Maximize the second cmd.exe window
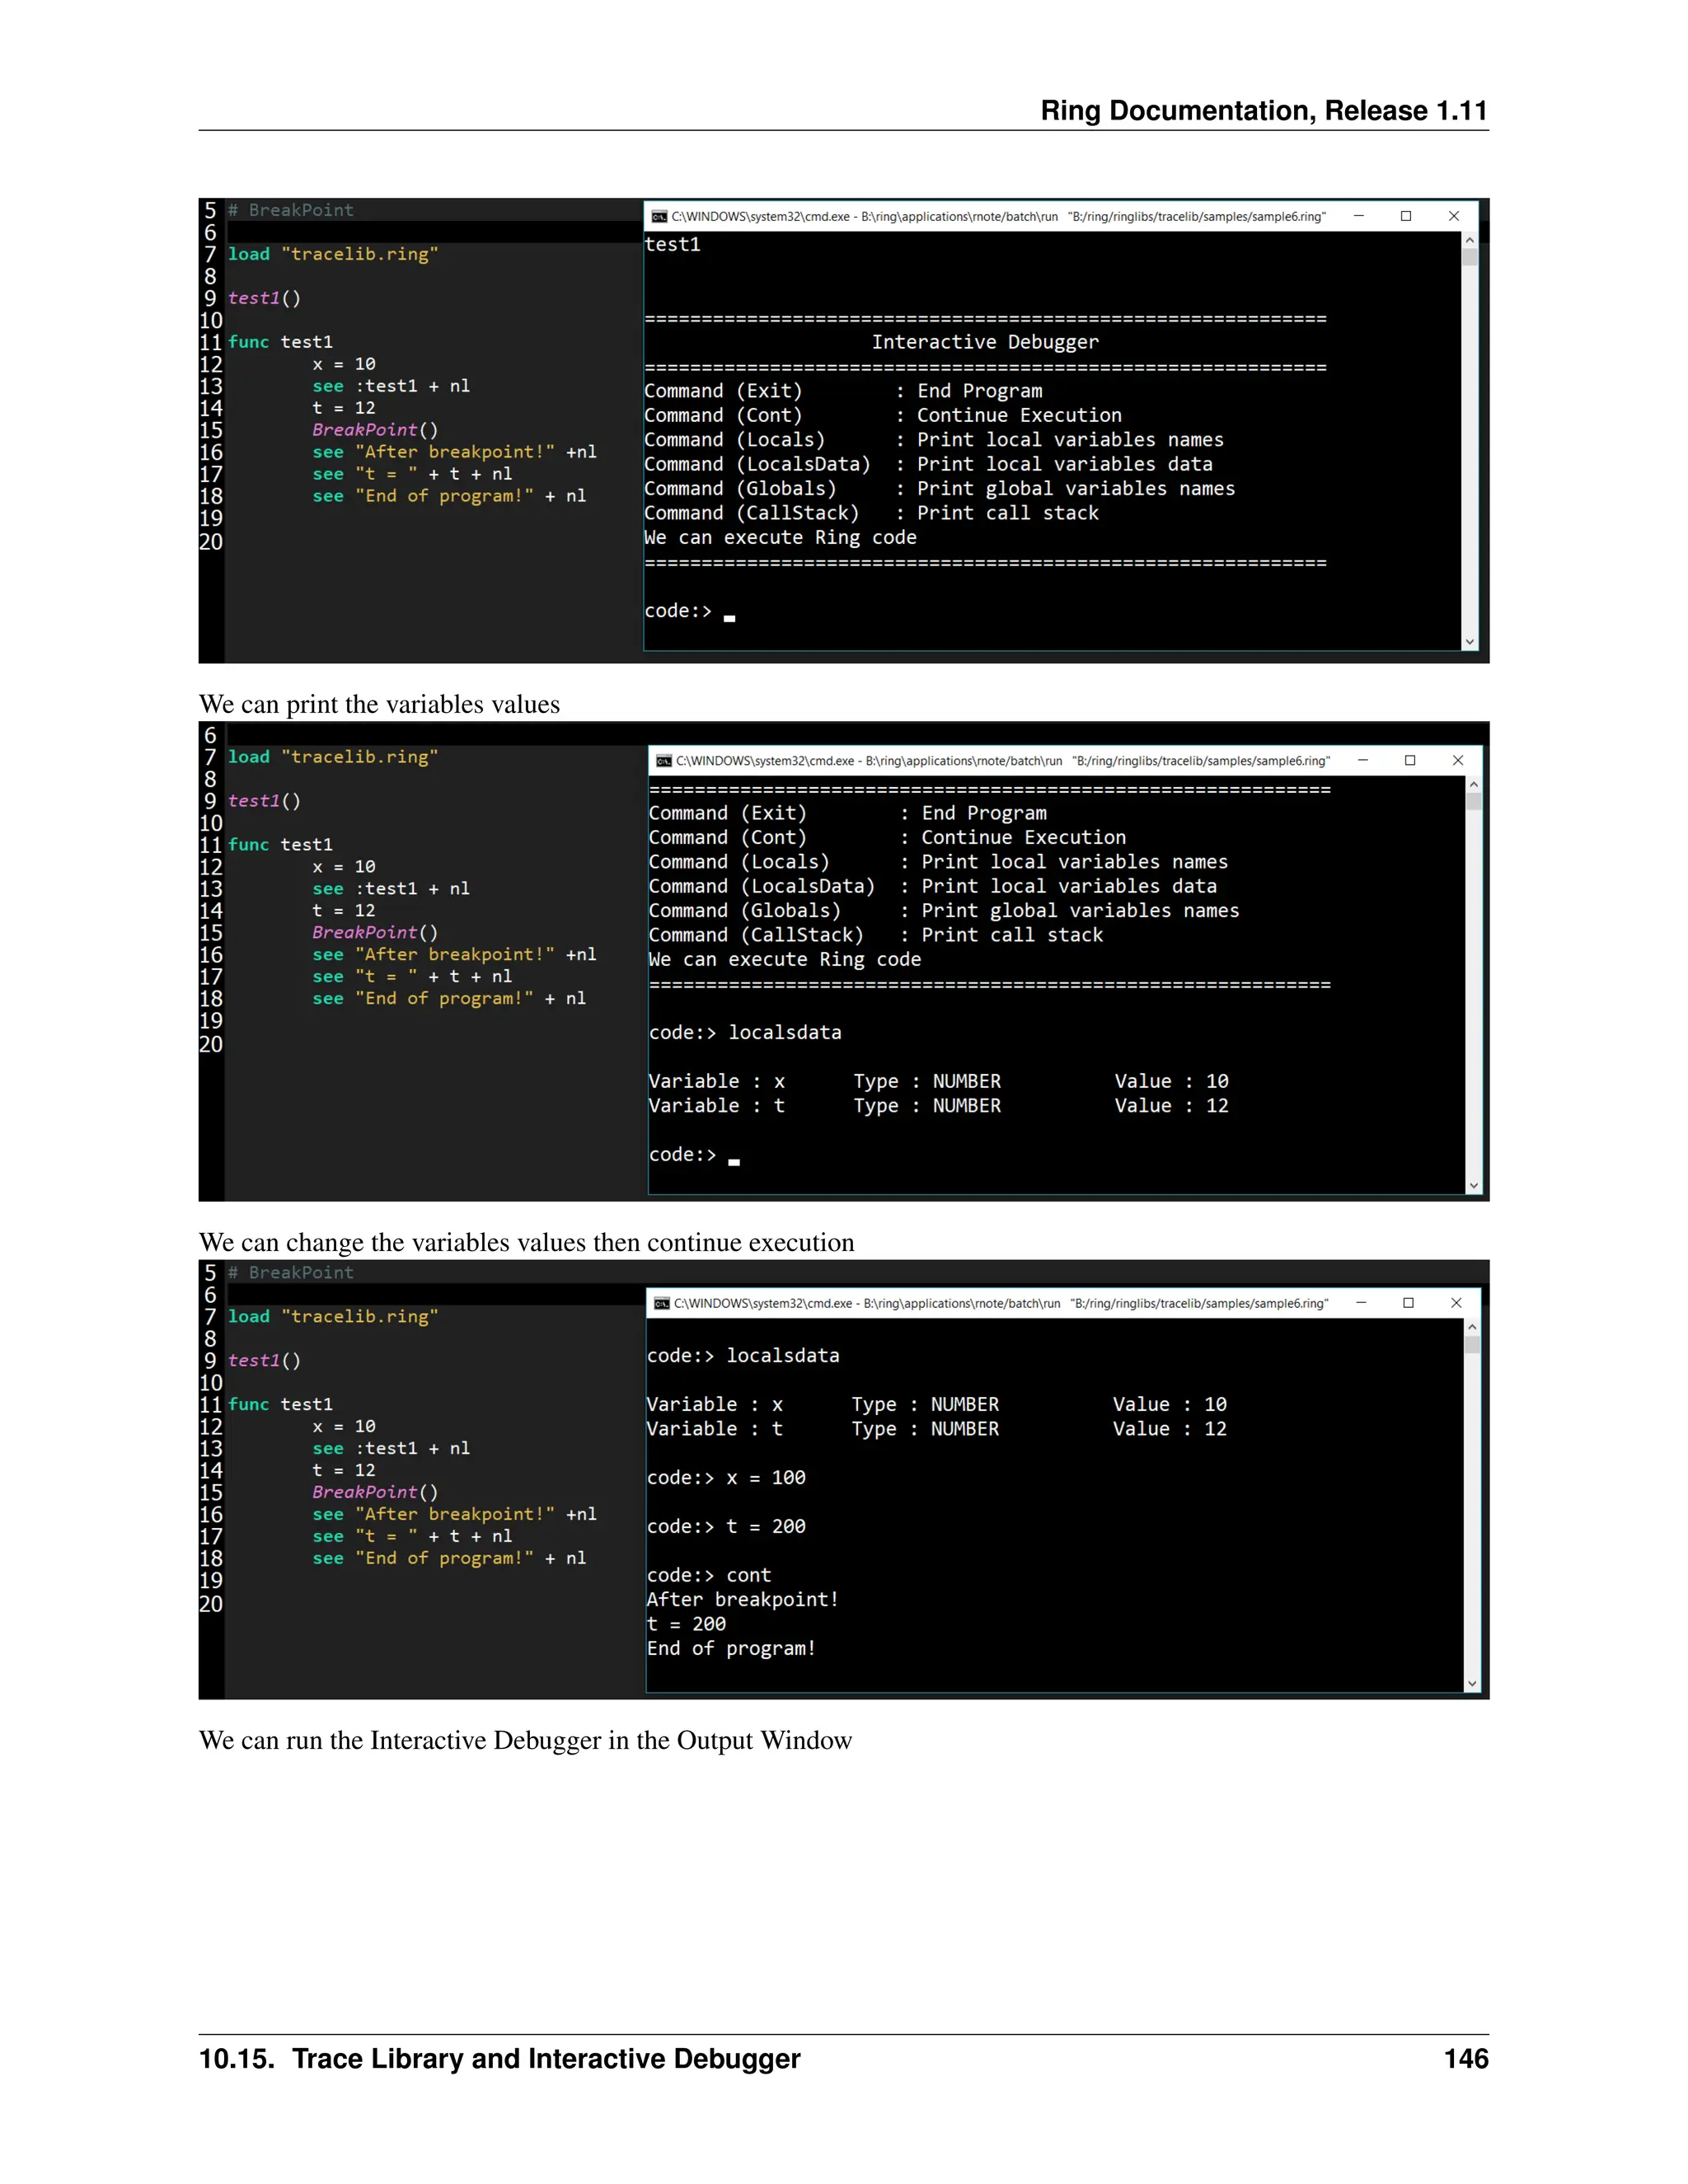1688x2184 pixels. 1410,760
